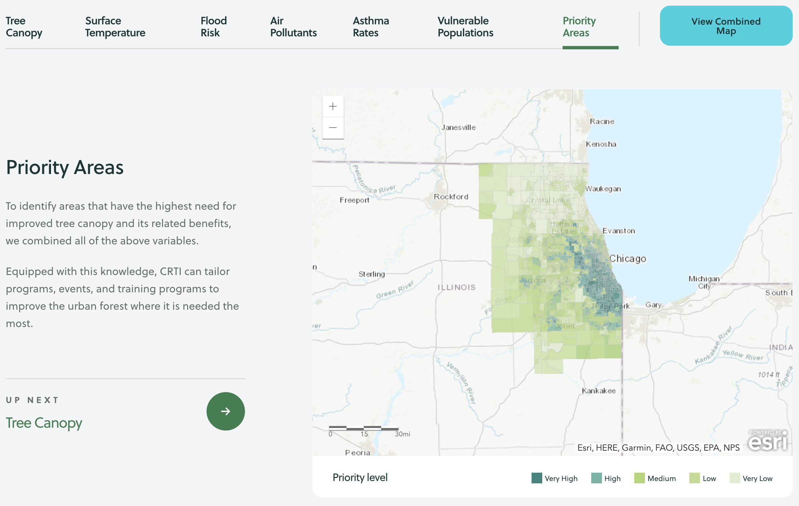This screenshot has width=799, height=506.
Task: Switch to the Tree Canopy tab
Action: click(24, 27)
